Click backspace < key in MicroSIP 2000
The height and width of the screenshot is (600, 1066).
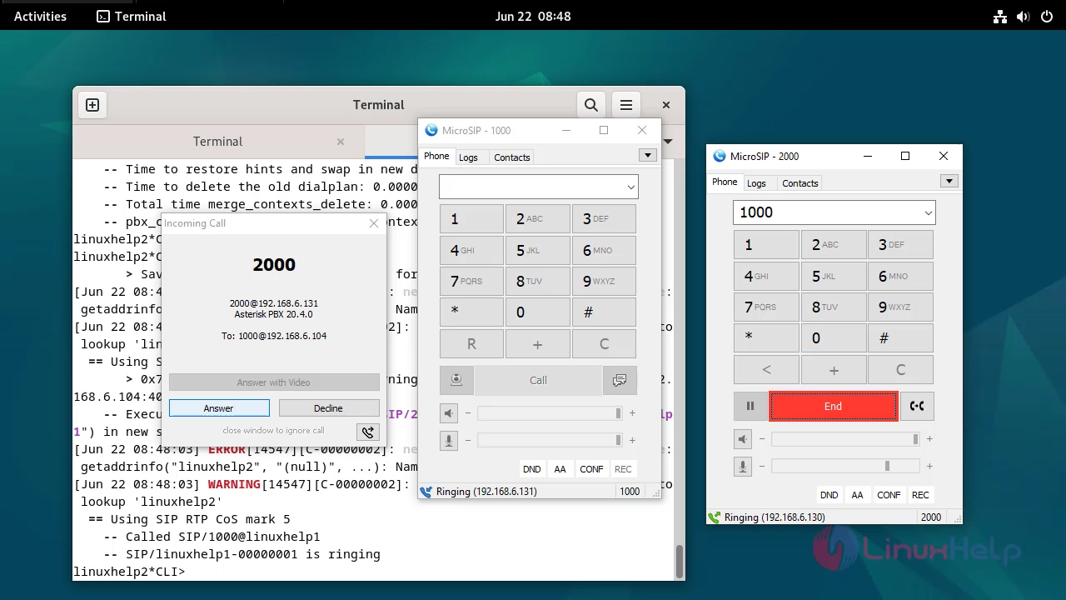pyautogui.click(x=766, y=370)
